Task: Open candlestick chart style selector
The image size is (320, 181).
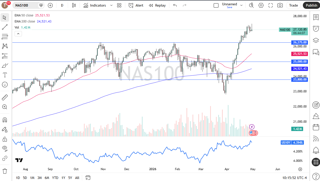Action: (x=74, y=5)
